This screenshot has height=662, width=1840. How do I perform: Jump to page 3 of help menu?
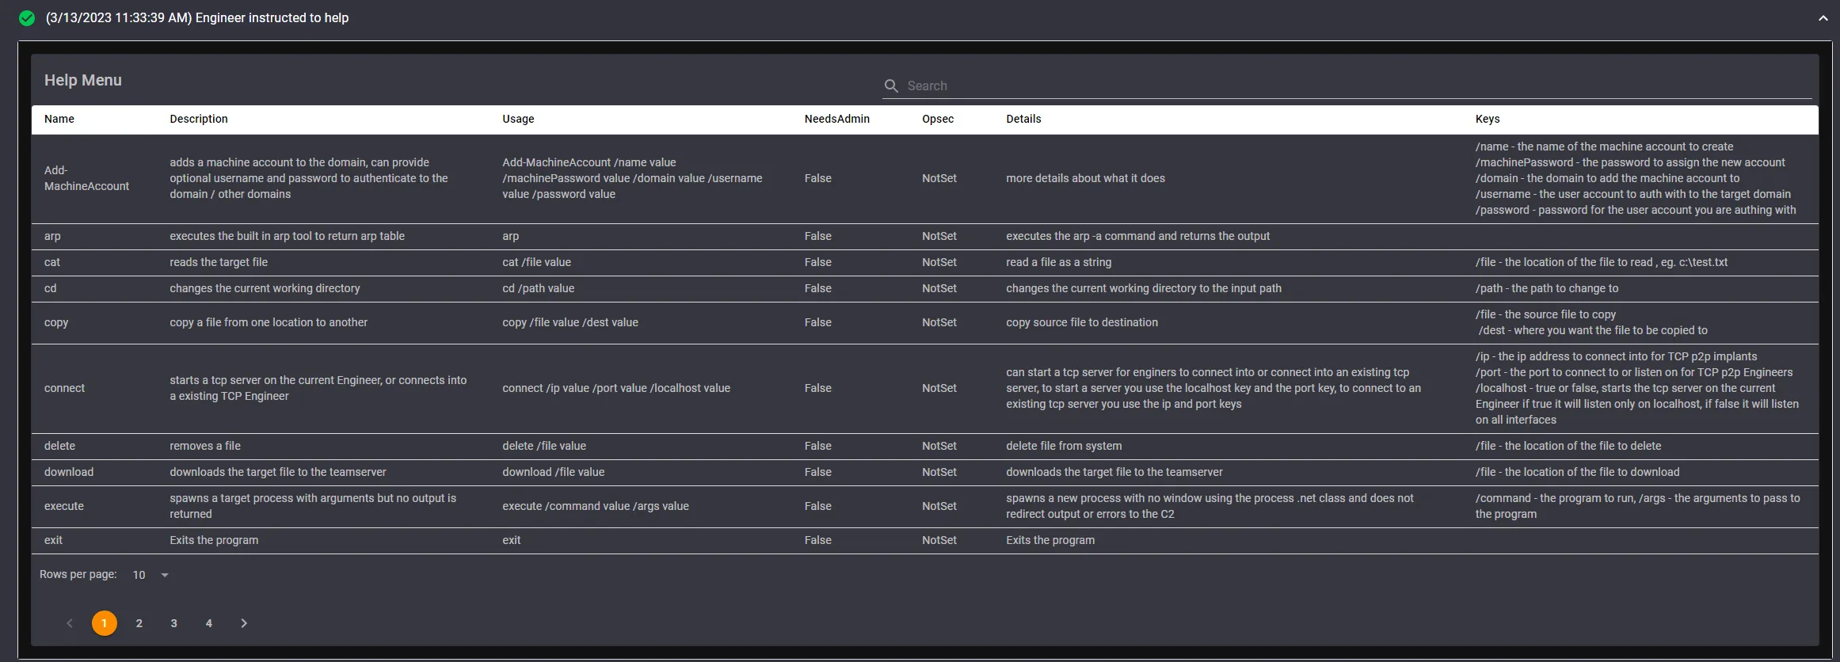point(174,623)
